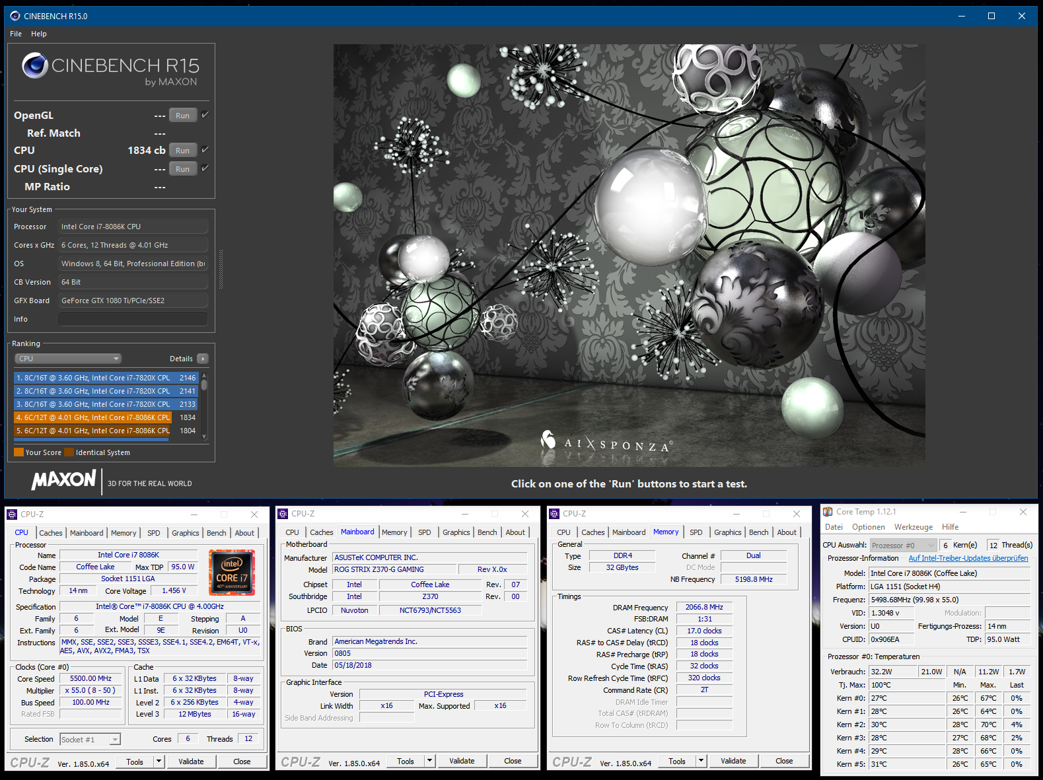Open the Optionen menu in Core Temp
The height and width of the screenshot is (780, 1043).
click(x=869, y=527)
